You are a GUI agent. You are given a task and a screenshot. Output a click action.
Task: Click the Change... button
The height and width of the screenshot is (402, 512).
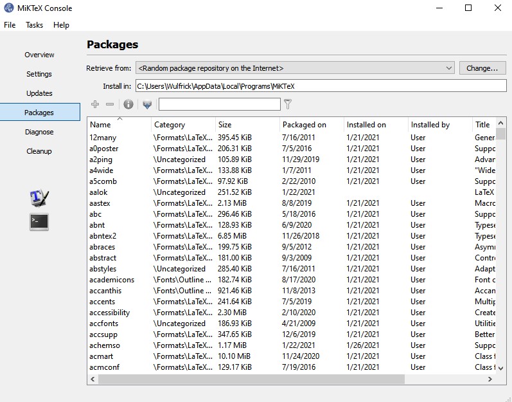coord(482,68)
